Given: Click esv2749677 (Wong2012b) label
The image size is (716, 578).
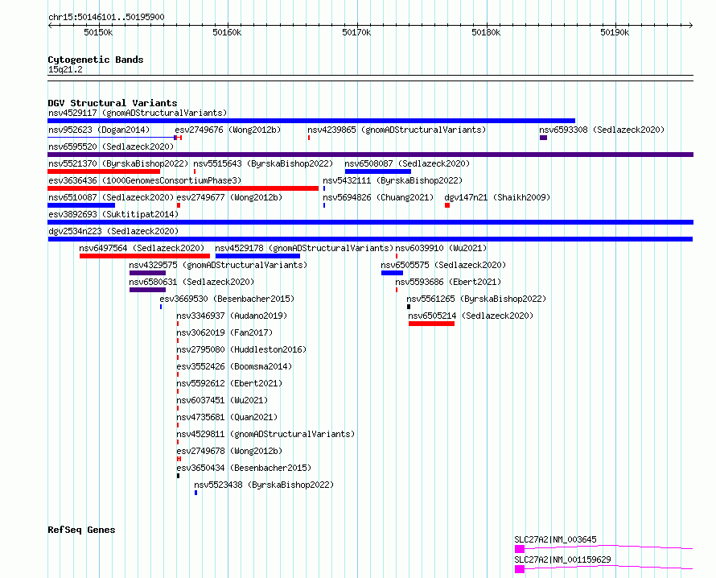Looking at the screenshot, I should tap(230, 197).
